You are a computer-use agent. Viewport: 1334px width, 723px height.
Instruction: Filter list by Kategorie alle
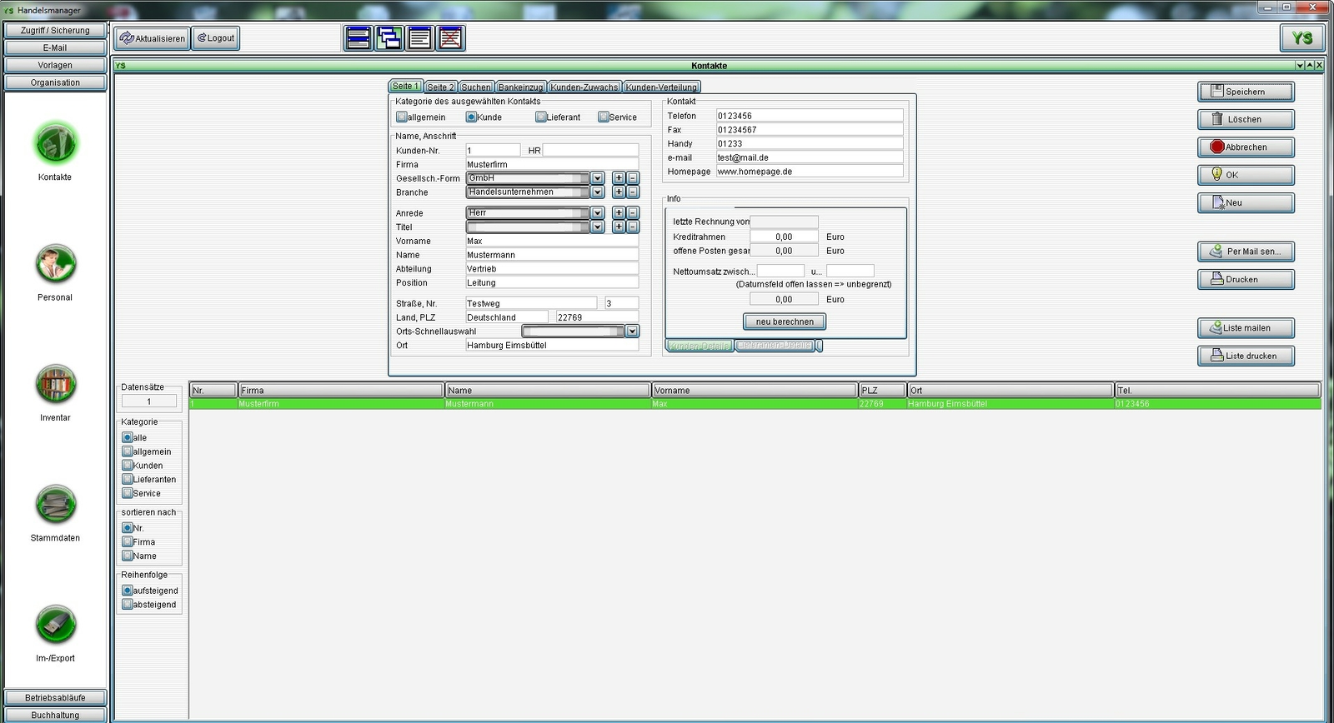128,437
